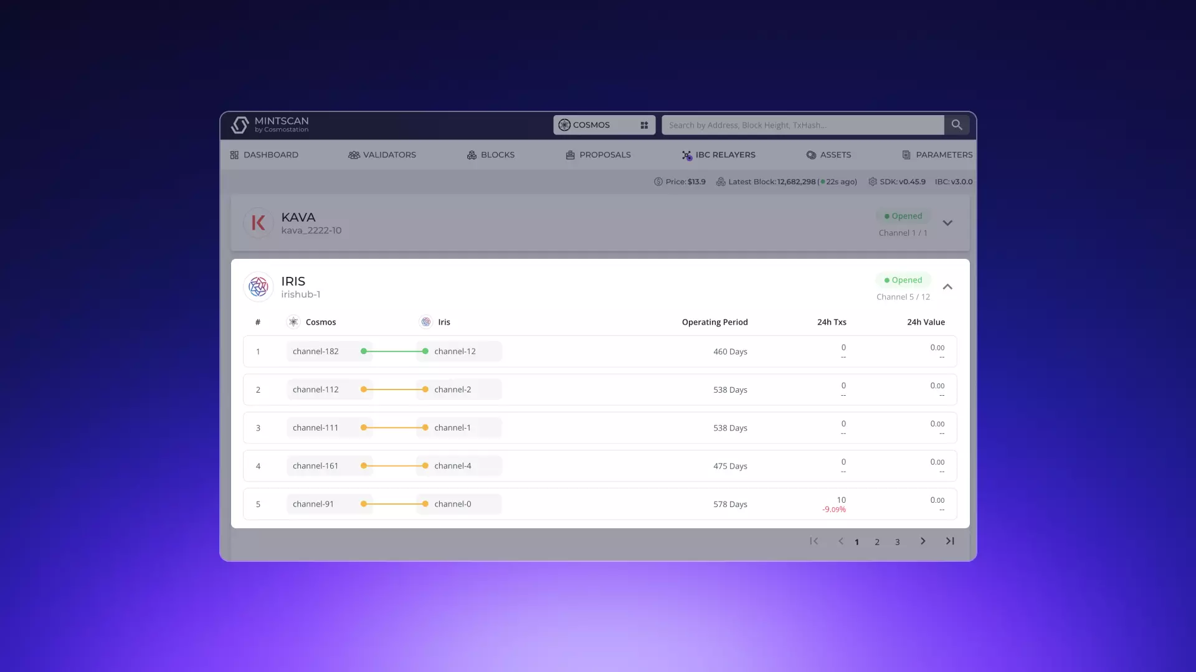
Task: Select the IBC Relayers network icon
Action: pos(686,155)
